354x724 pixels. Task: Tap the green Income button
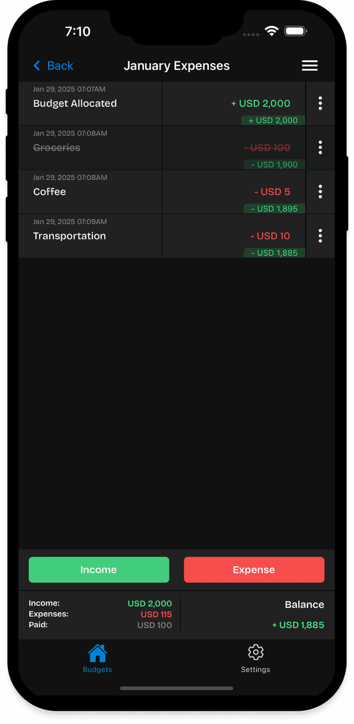pos(98,570)
